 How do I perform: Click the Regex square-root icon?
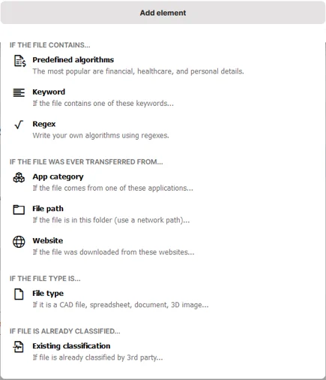tap(19, 125)
